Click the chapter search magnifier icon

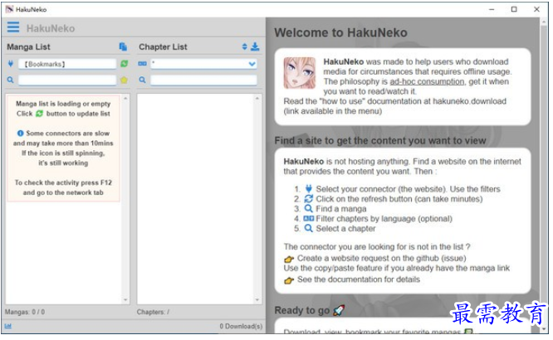point(142,80)
